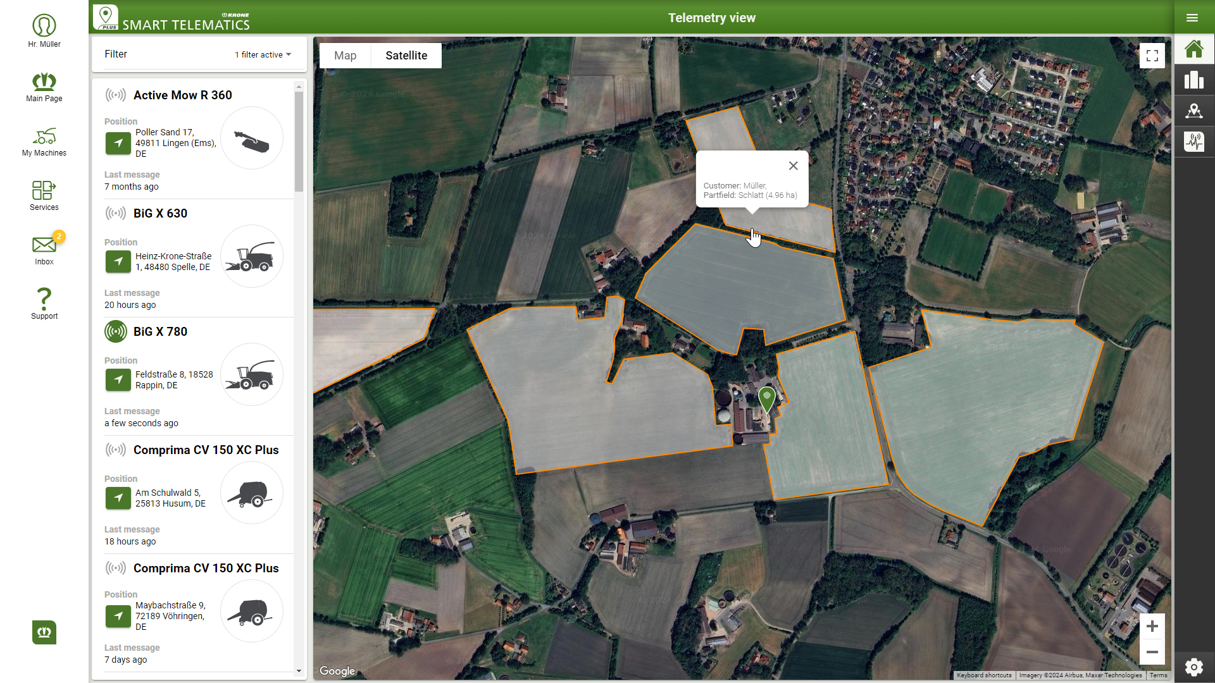The image size is (1215, 683).
Task: Expand the '1 filter active' dropdown
Action: tap(263, 55)
